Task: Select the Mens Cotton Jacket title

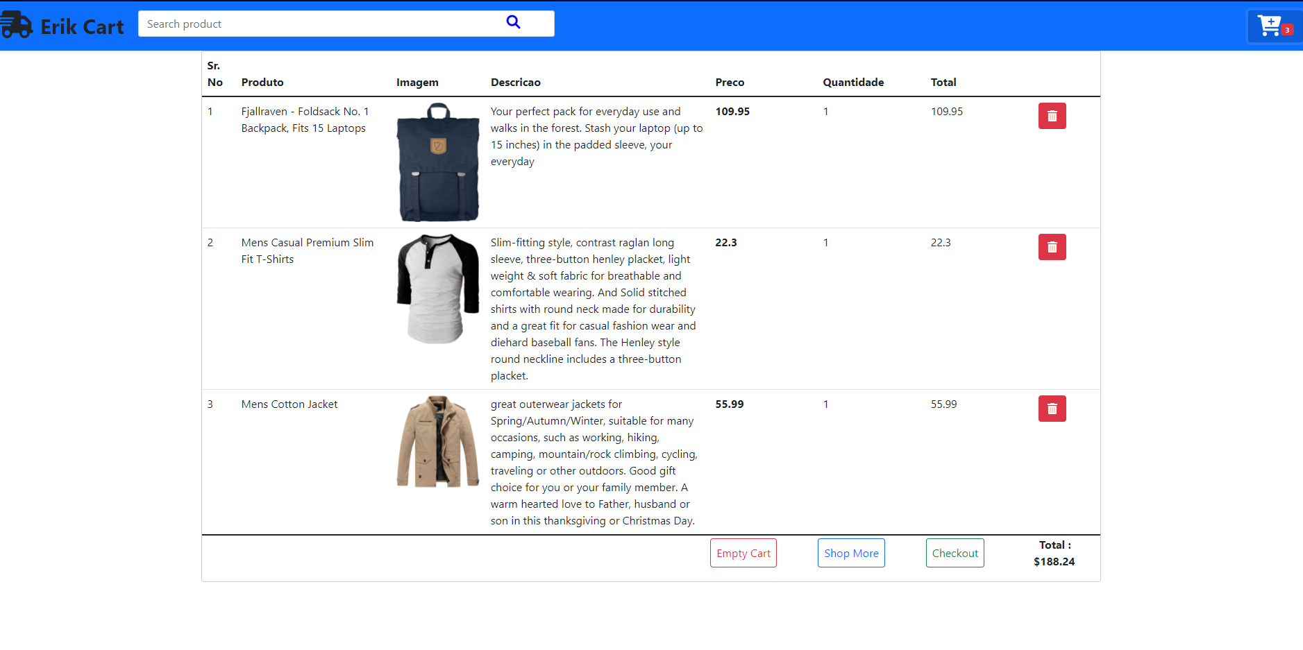Action: [289, 404]
